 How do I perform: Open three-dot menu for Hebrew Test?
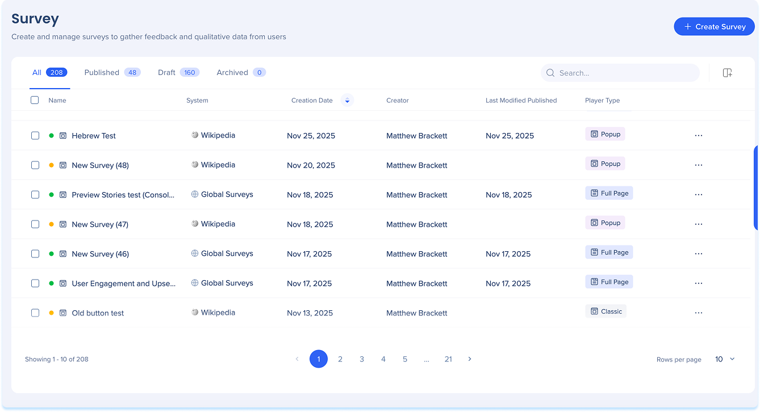pyautogui.click(x=699, y=136)
